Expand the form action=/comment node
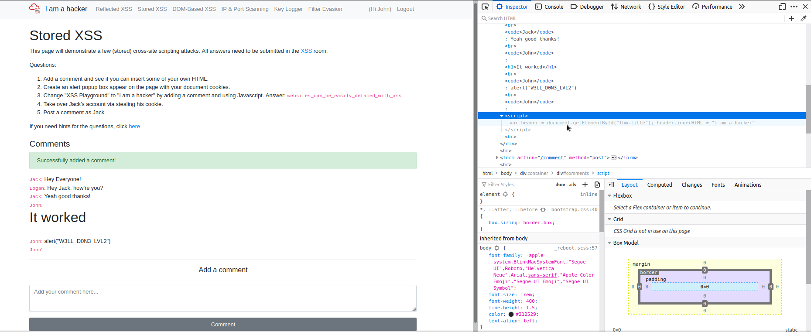The height and width of the screenshot is (332, 811). coord(497,157)
